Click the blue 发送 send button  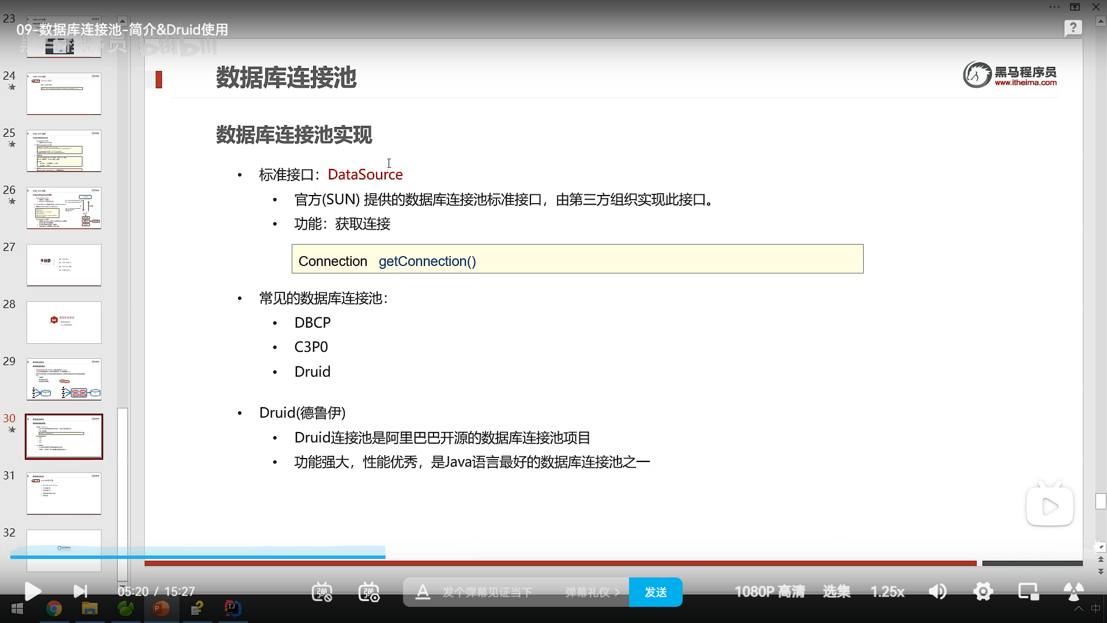tap(656, 592)
